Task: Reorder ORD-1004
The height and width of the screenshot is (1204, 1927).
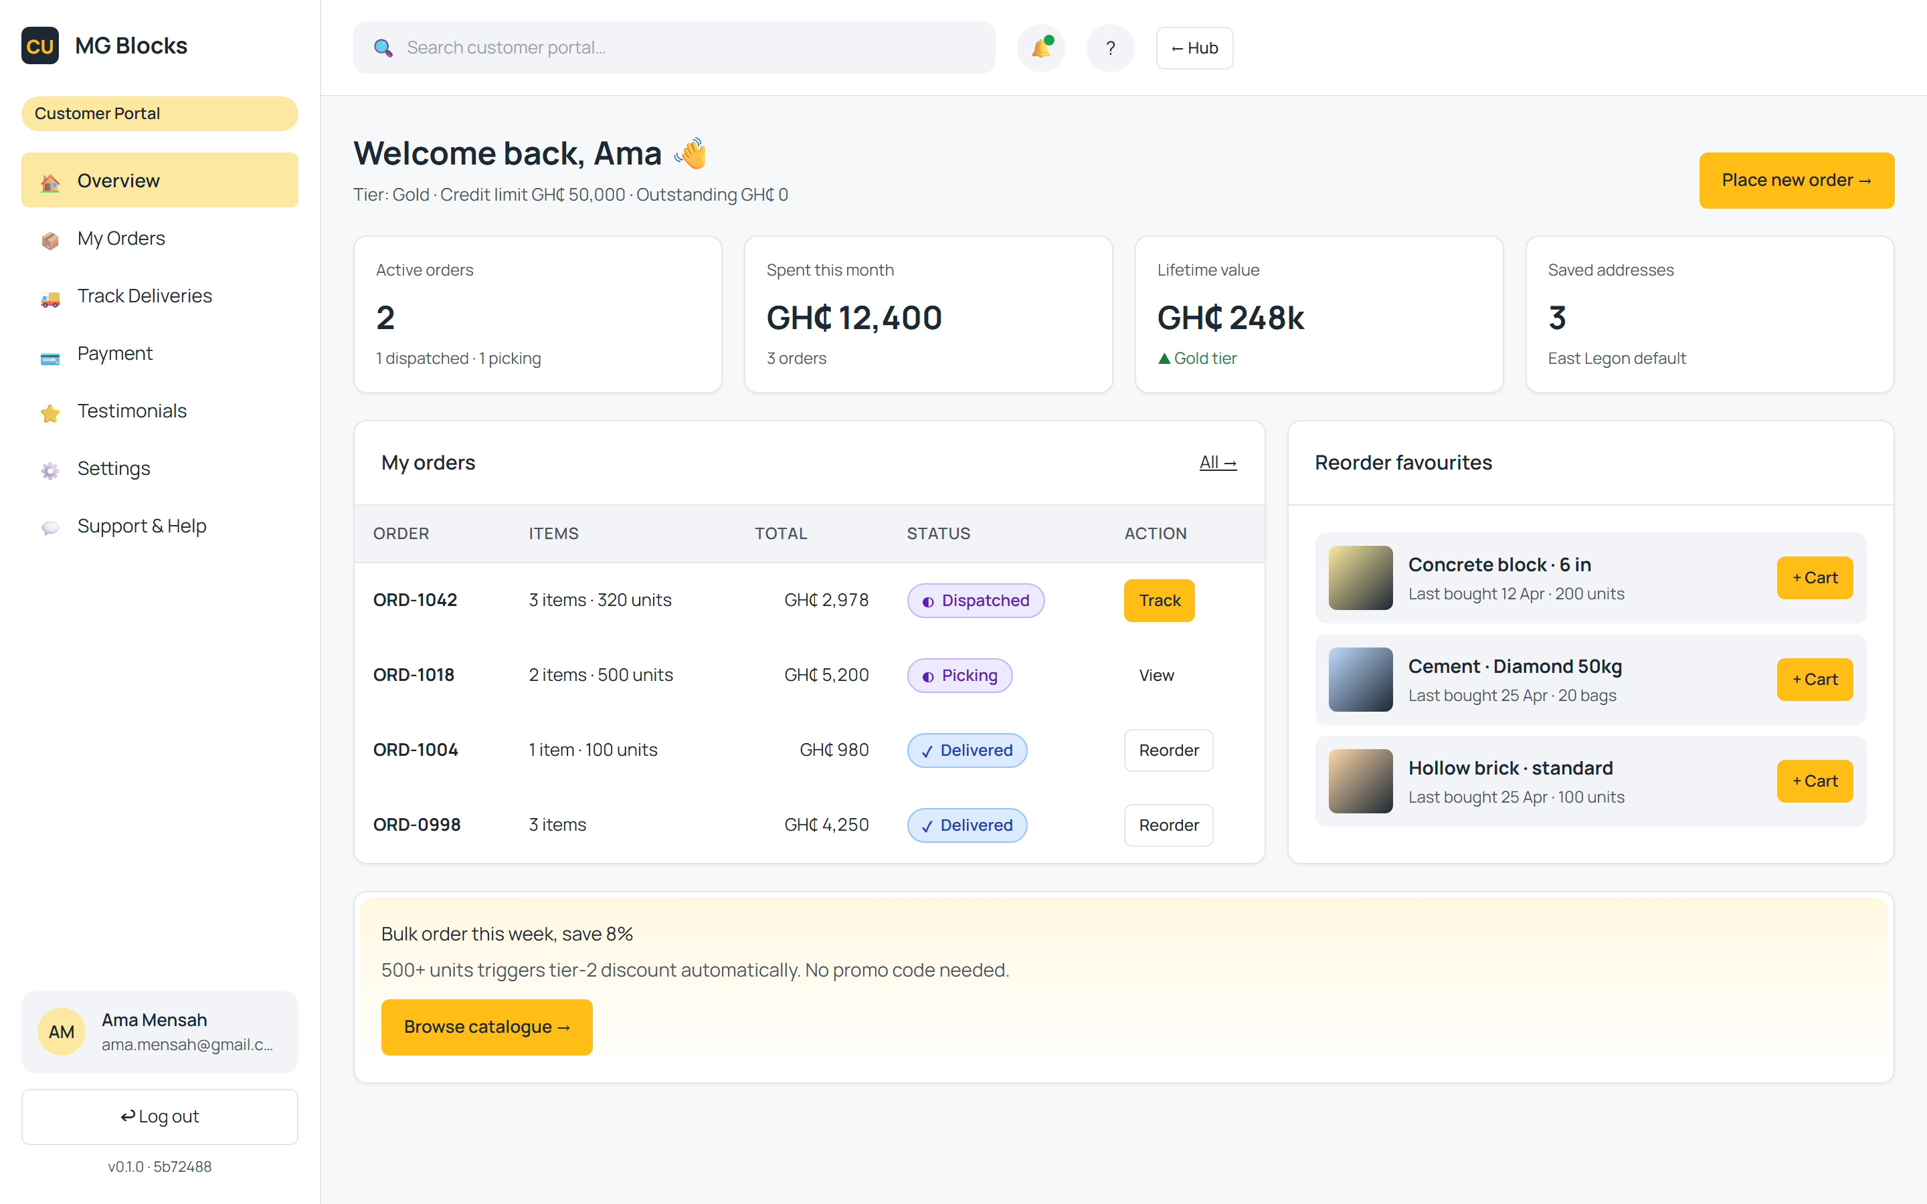Action: tap(1168, 750)
